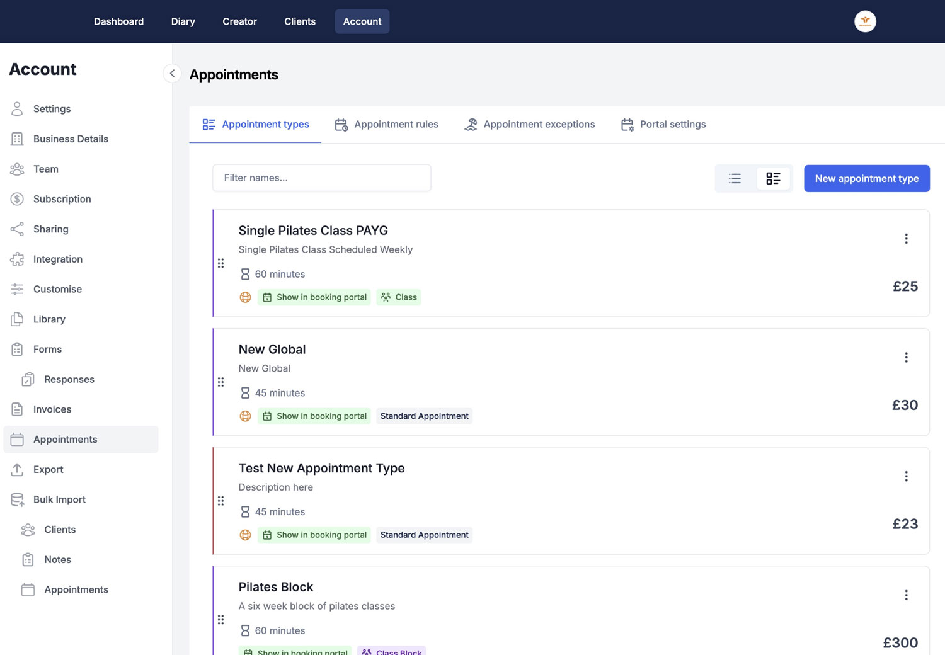Click 'A six week block of pilates classes'
Viewport: 945px width, 655px height.
(x=317, y=606)
